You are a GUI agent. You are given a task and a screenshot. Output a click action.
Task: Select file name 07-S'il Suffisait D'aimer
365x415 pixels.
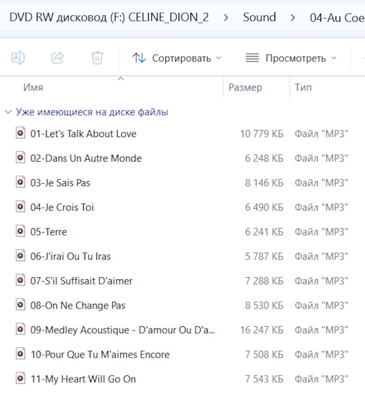[81, 281]
